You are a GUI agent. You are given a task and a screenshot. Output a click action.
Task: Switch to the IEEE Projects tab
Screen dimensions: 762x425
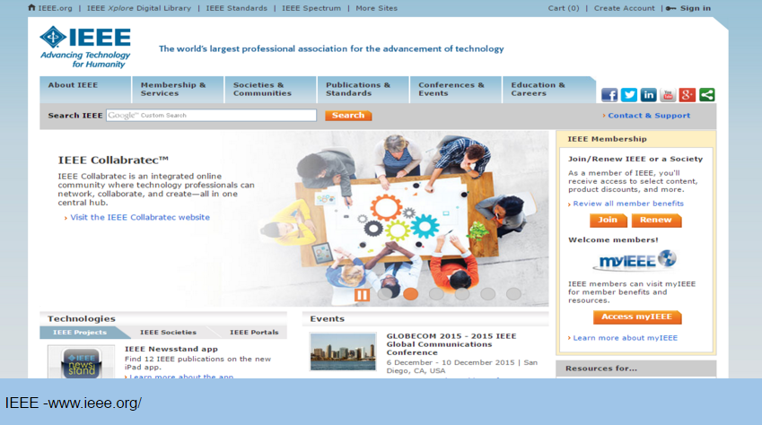pyautogui.click(x=80, y=333)
